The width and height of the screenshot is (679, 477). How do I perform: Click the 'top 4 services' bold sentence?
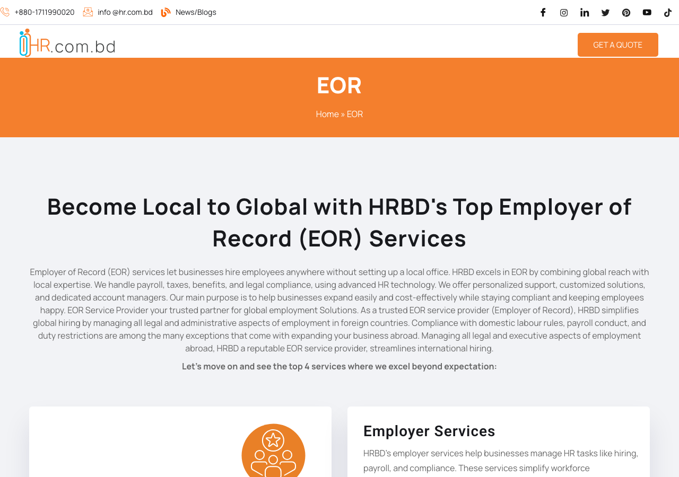click(x=339, y=366)
